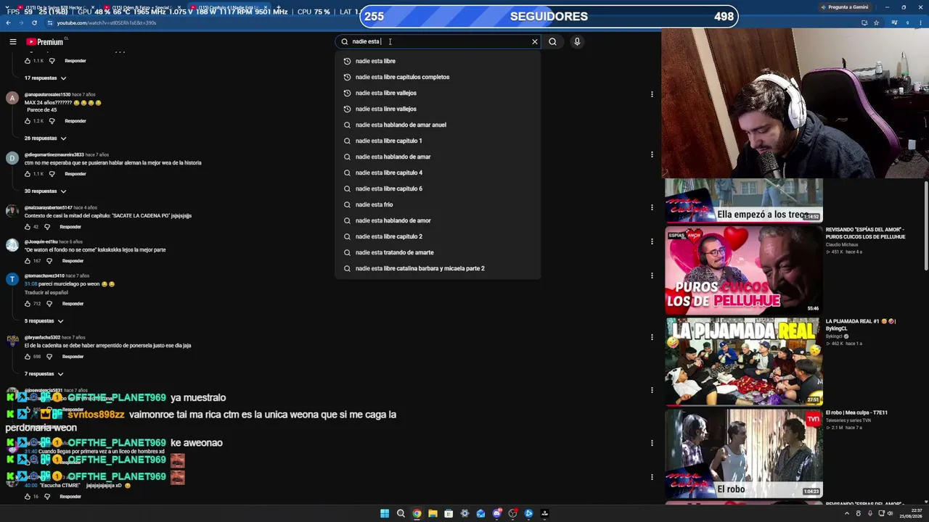This screenshot has height=522, width=929.
Task: Select suggestion 'nadie esta libre'
Action: tap(438, 61)
